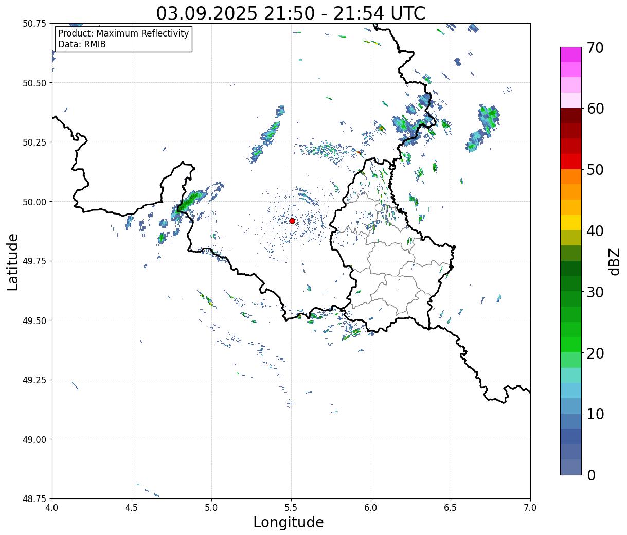Click the plot title showing 21:50 - 21:54 UTC
The width and height of the screenshot is (627, 535).
coord(291,13)
